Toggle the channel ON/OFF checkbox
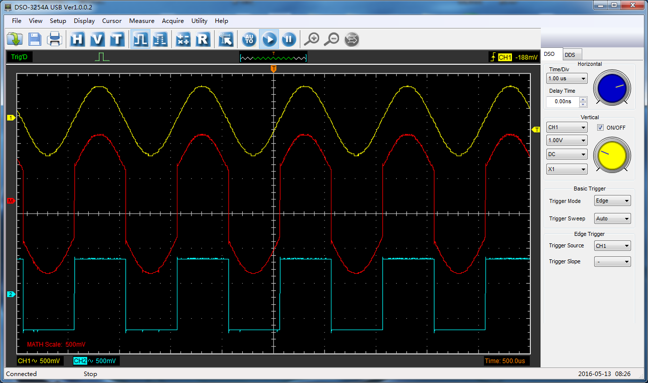The width and height of the screenshot is (648, 383). pos(600,128)
